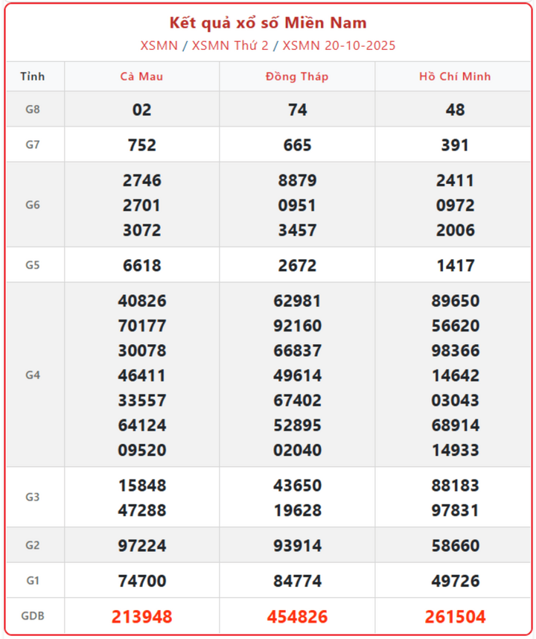Click Hồ Chí Minh special prize 261504
Screen dimensions: 536x639
tap(455, 617)
